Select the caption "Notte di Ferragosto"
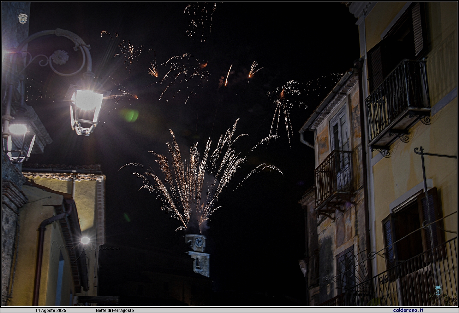The width and height of the screenshot is (459, 313). point(115,311)
